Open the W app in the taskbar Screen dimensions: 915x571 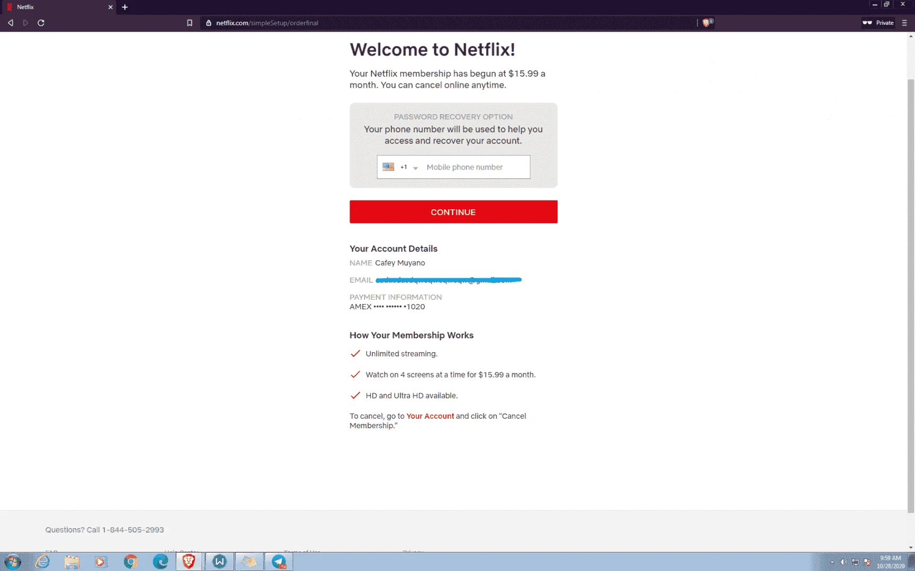coord(219,561)
